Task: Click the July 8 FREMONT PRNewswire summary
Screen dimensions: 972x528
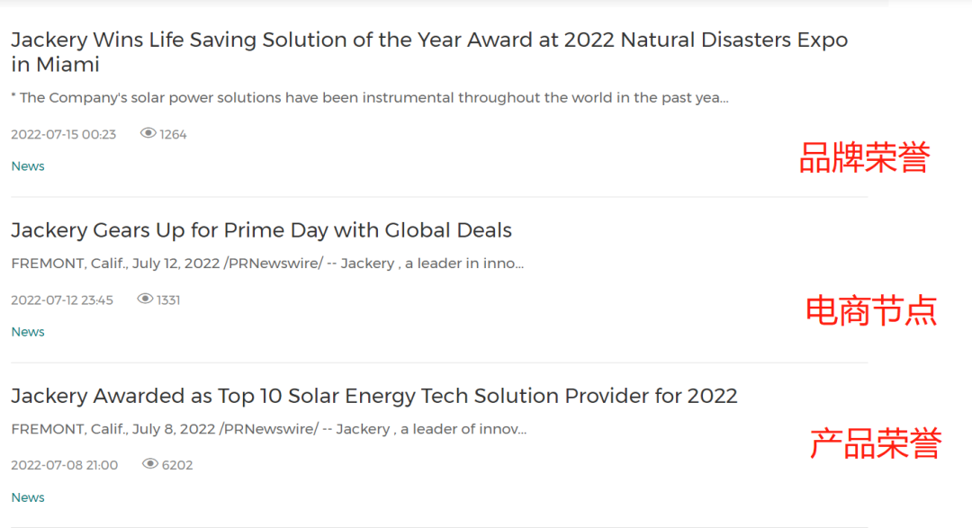Action: (268, 429)
